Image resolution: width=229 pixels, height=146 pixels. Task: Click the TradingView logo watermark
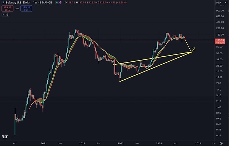[5, 137]
